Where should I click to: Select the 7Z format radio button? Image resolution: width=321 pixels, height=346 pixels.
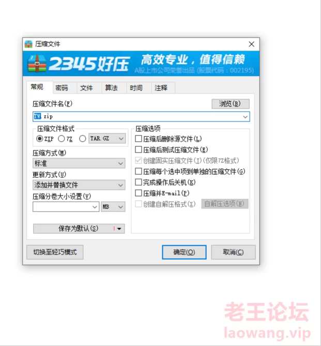[x=62, y=139]
